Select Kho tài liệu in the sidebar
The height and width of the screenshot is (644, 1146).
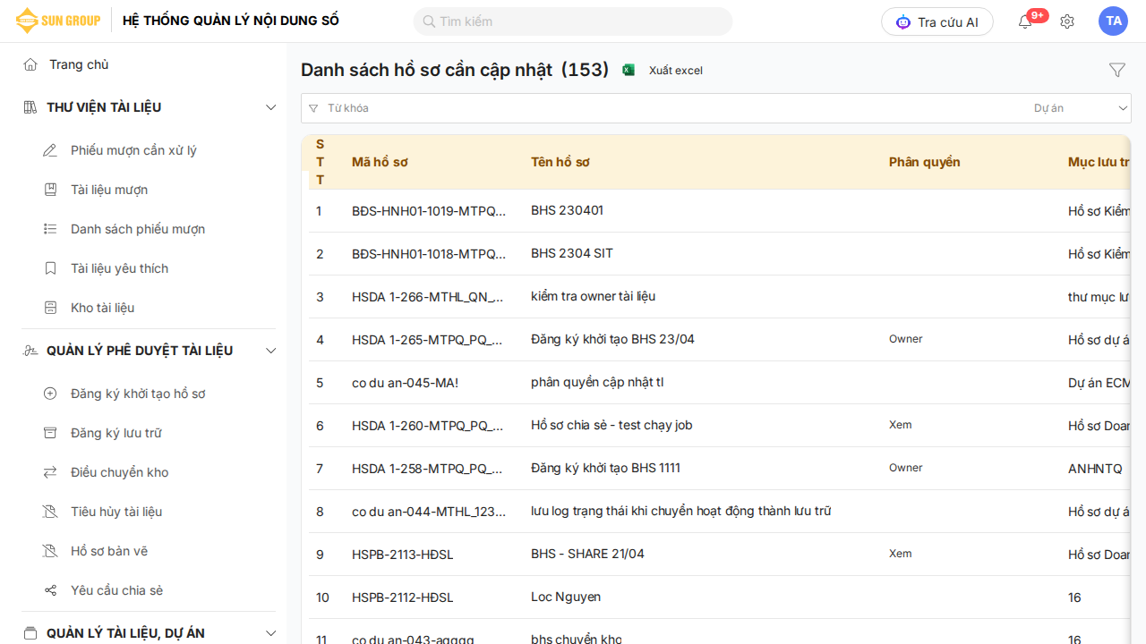click(x=102, y=308)
